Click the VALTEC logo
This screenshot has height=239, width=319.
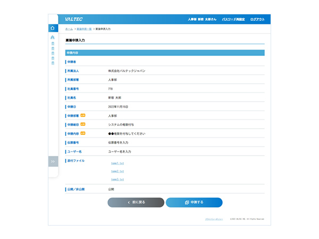point(74,19)
